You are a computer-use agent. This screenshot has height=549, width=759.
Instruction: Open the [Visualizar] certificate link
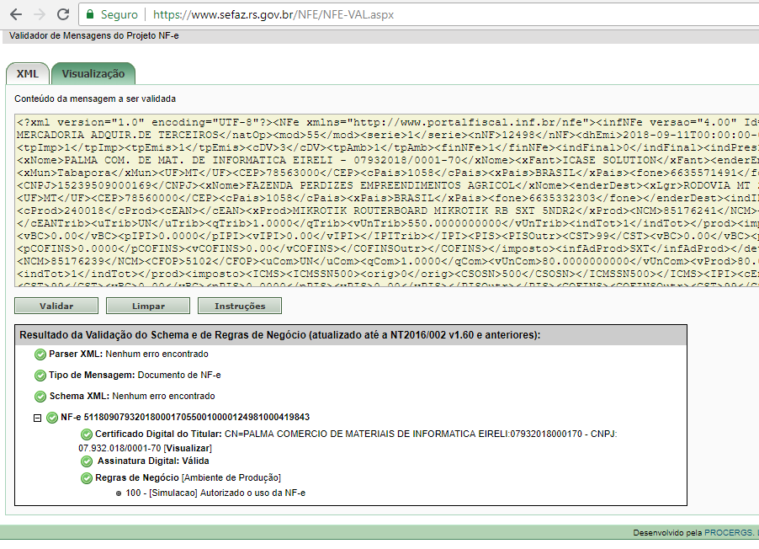188,448
